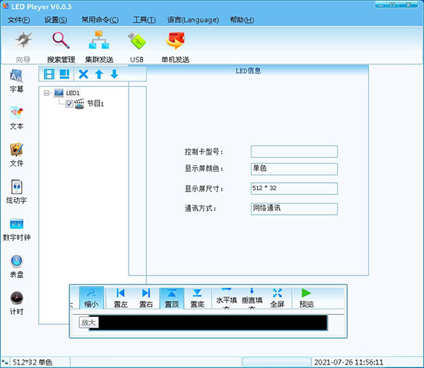Select 节目1 program in tree

click(x=95, y=104)
